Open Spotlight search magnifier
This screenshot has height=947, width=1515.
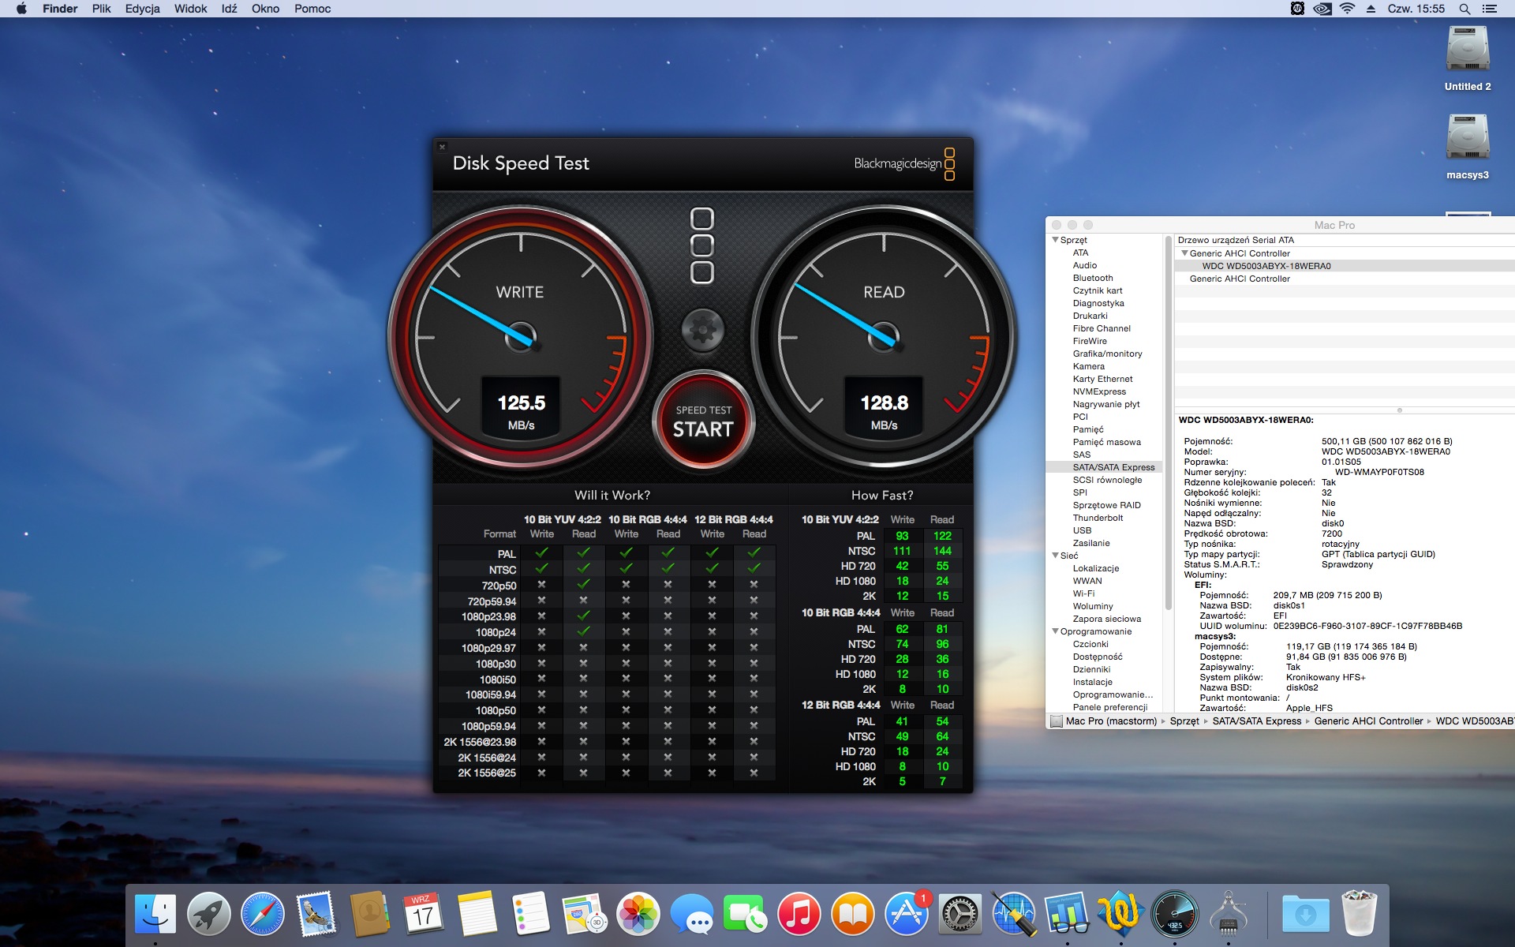click(x=1464, y=9)
